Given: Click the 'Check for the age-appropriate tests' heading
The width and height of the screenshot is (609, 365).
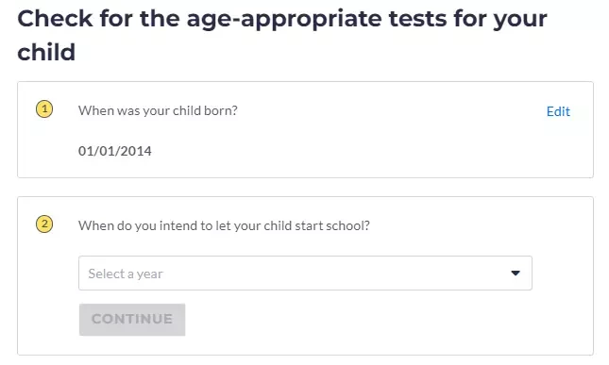Looking at the screenshot, I should [282, 35].
